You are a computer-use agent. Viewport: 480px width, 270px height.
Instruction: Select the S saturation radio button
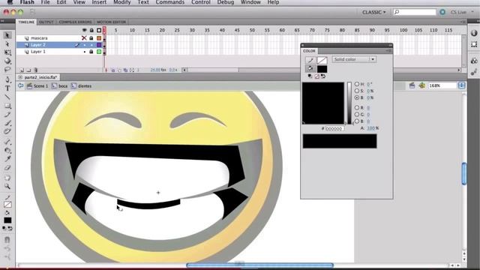[x=357, y=91]
